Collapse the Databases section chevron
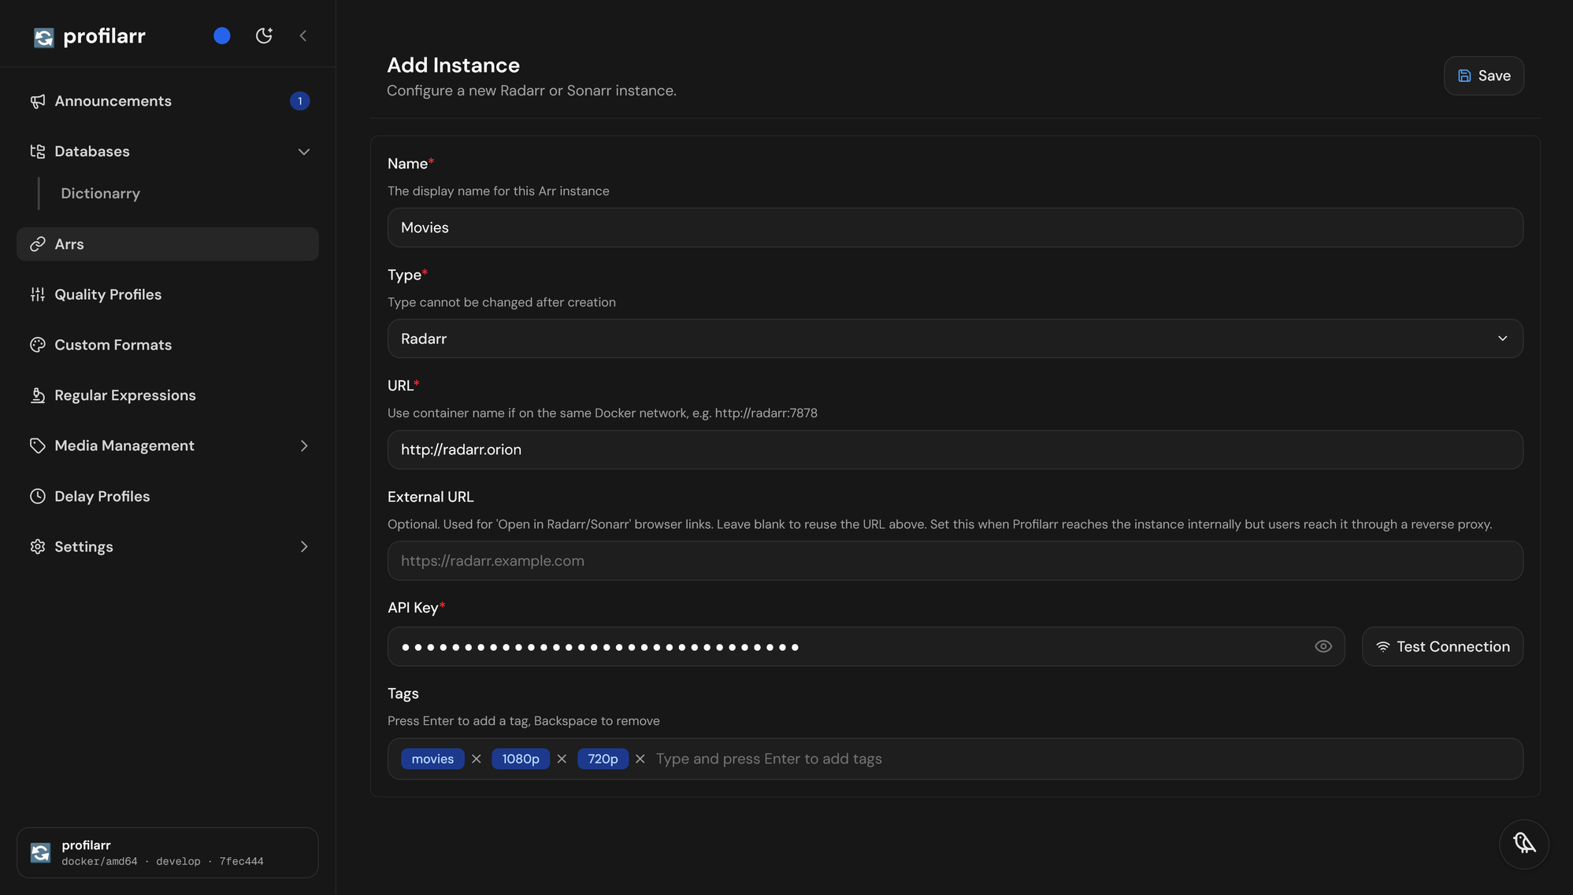Screen dimensions: 1573x895 pyautogui.click(x=304, y=151)
